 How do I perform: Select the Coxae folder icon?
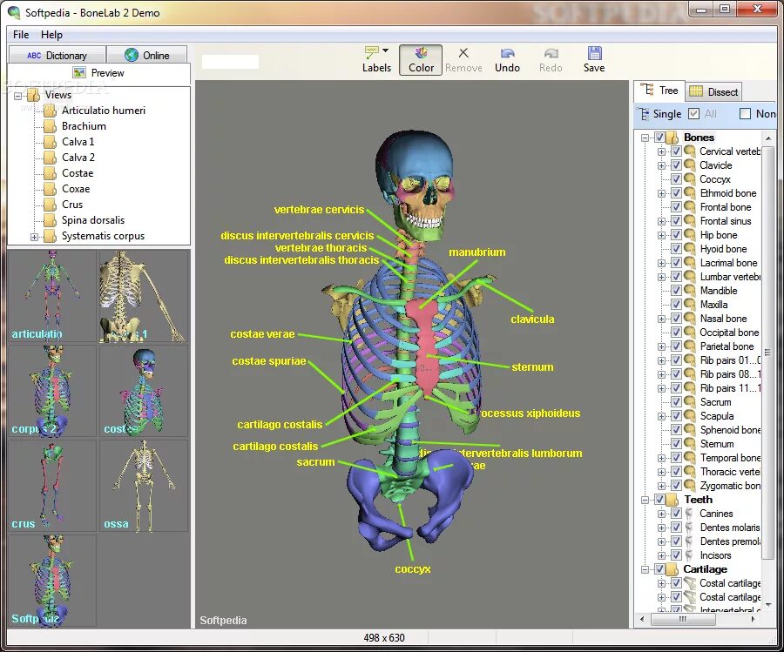pyautogui.click(x=50, y=190)
